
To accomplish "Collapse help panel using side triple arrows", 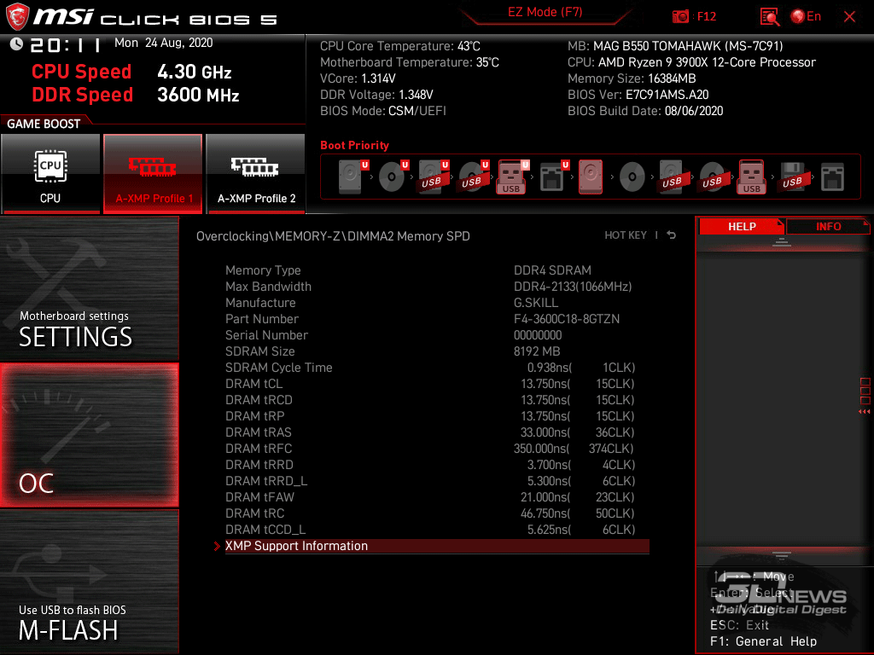I will (x=865, y=412).
